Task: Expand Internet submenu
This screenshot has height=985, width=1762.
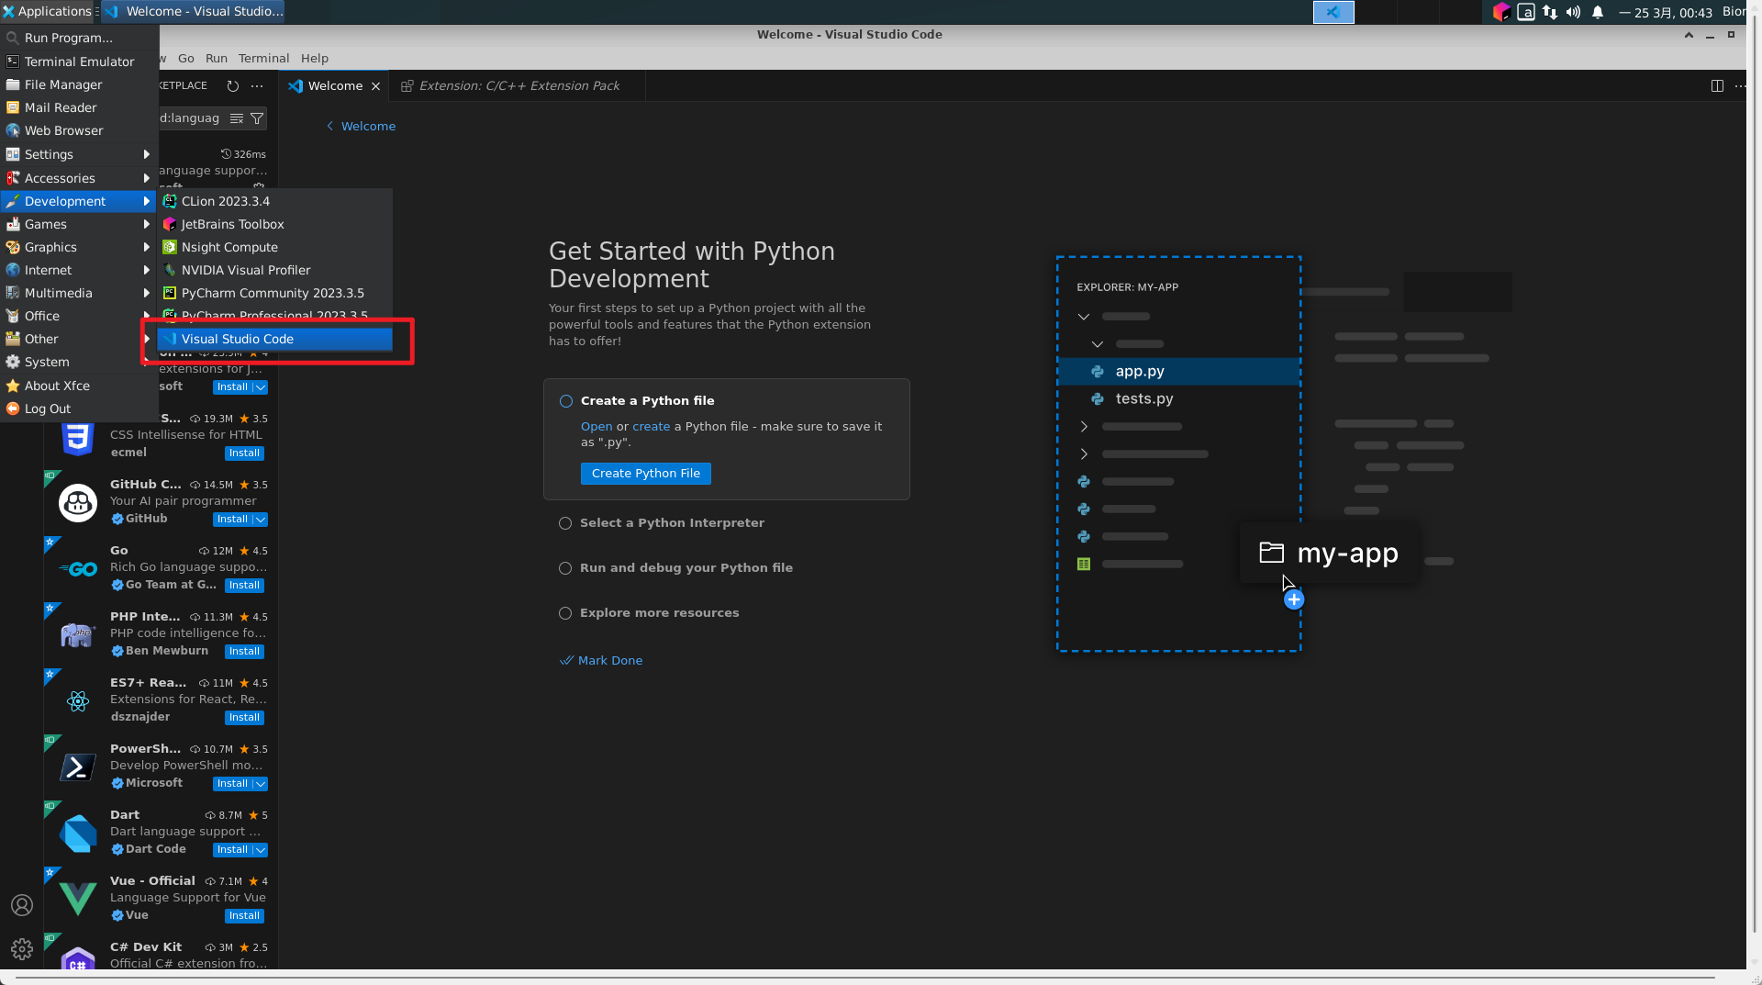Action: [79, 270]
